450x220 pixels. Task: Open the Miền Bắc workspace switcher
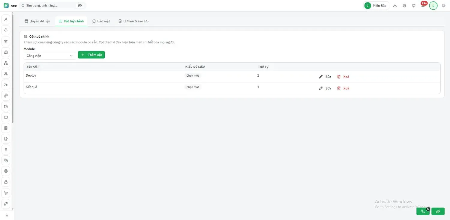pos(376,6)
